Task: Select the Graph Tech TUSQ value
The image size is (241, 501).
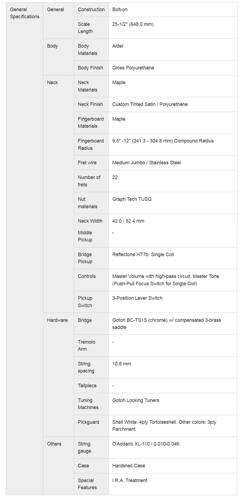Action: coord(132,199)
